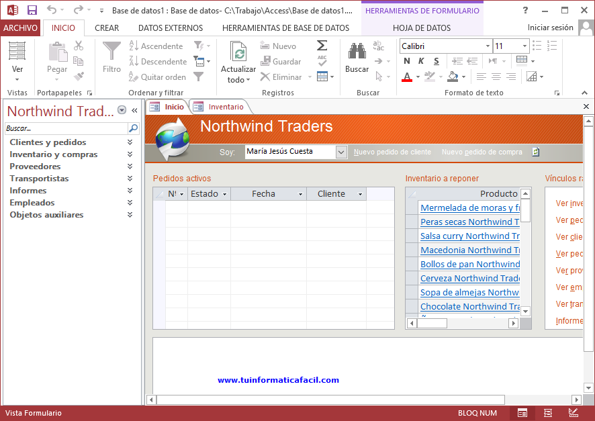Image resolution: width=595 pixels, height=421 pixels.
Task: Switch to the Inventario document tab
Action: pos(220,107)
